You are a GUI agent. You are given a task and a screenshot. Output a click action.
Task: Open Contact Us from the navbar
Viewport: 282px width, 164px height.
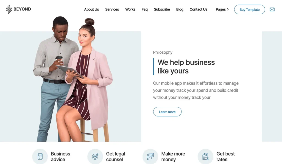point(198,9)
